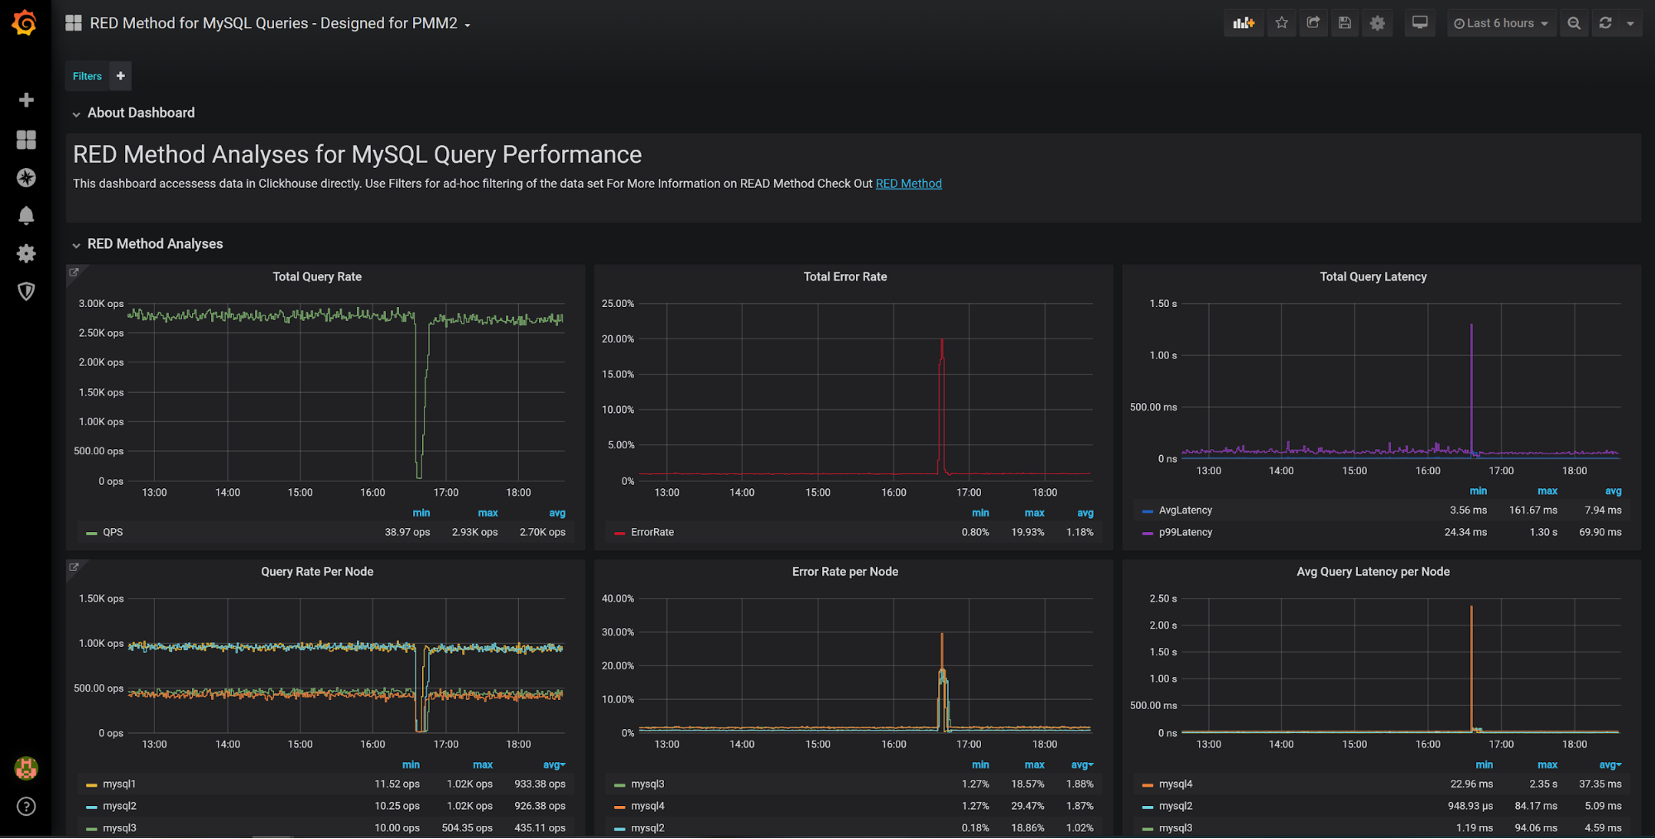Open Configuration with the sidebar gear icon
The height and width of the screenshot is (839, 1655).
26,253
